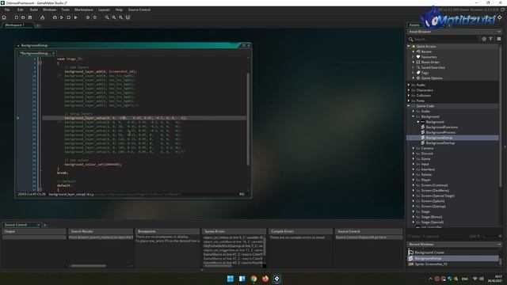Viewport: 507px width, 285px height.
Task: Expand the Characters folder
Action: coord(409,90)
